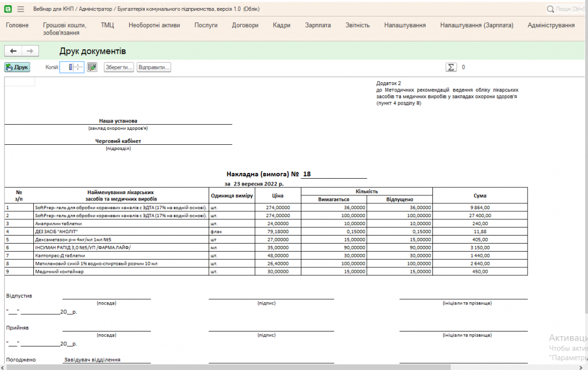Open the Звітність menu section
Screen dimensions: 588x370
358,25
